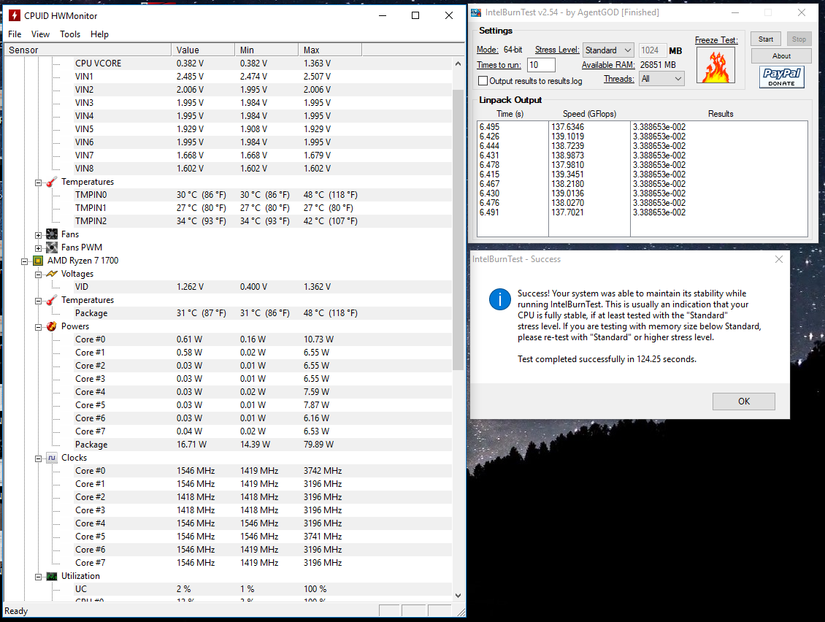Screen dimensions: 825x622
Task: Collapse the Ryzen Temperatures node above Package
Action: click(39, 301)
